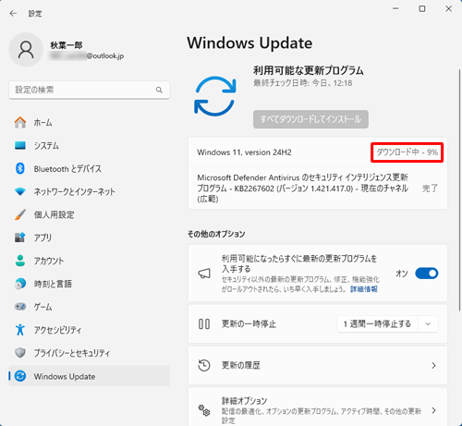Open the システム settings page

(90, 145)
